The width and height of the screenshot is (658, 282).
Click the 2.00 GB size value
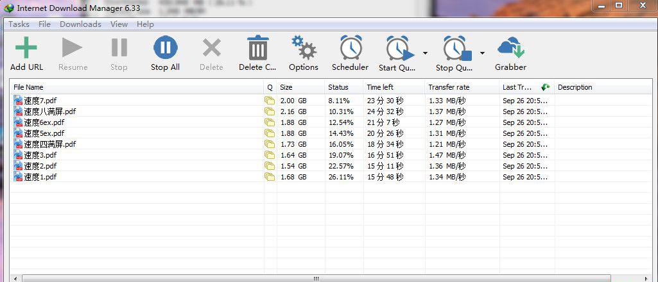point(293,101)
